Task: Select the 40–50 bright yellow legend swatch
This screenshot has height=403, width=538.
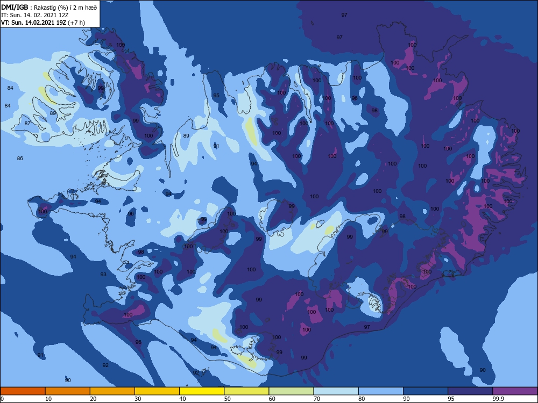Action: 202,391
